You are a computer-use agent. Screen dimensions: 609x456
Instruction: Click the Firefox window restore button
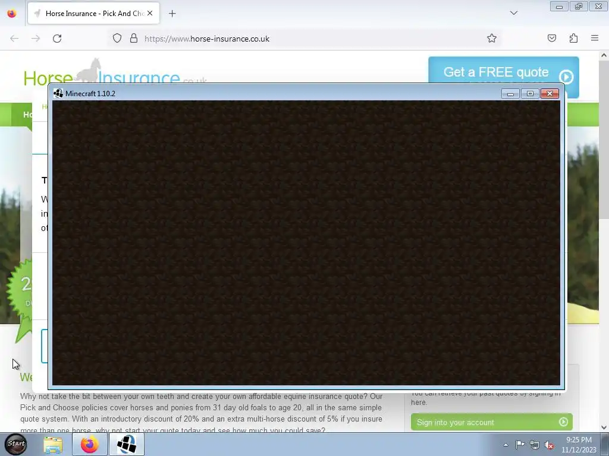[579, 6]
